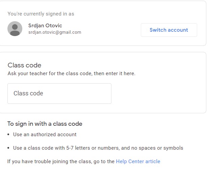
Task: Click the "Ask your teacher" instruction line
Action: pos(71,73)
